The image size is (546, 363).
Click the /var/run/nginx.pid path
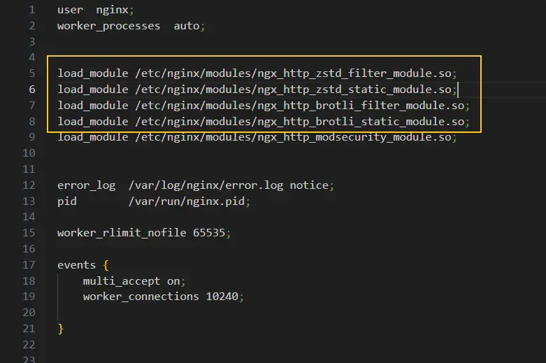coord(189,201)
